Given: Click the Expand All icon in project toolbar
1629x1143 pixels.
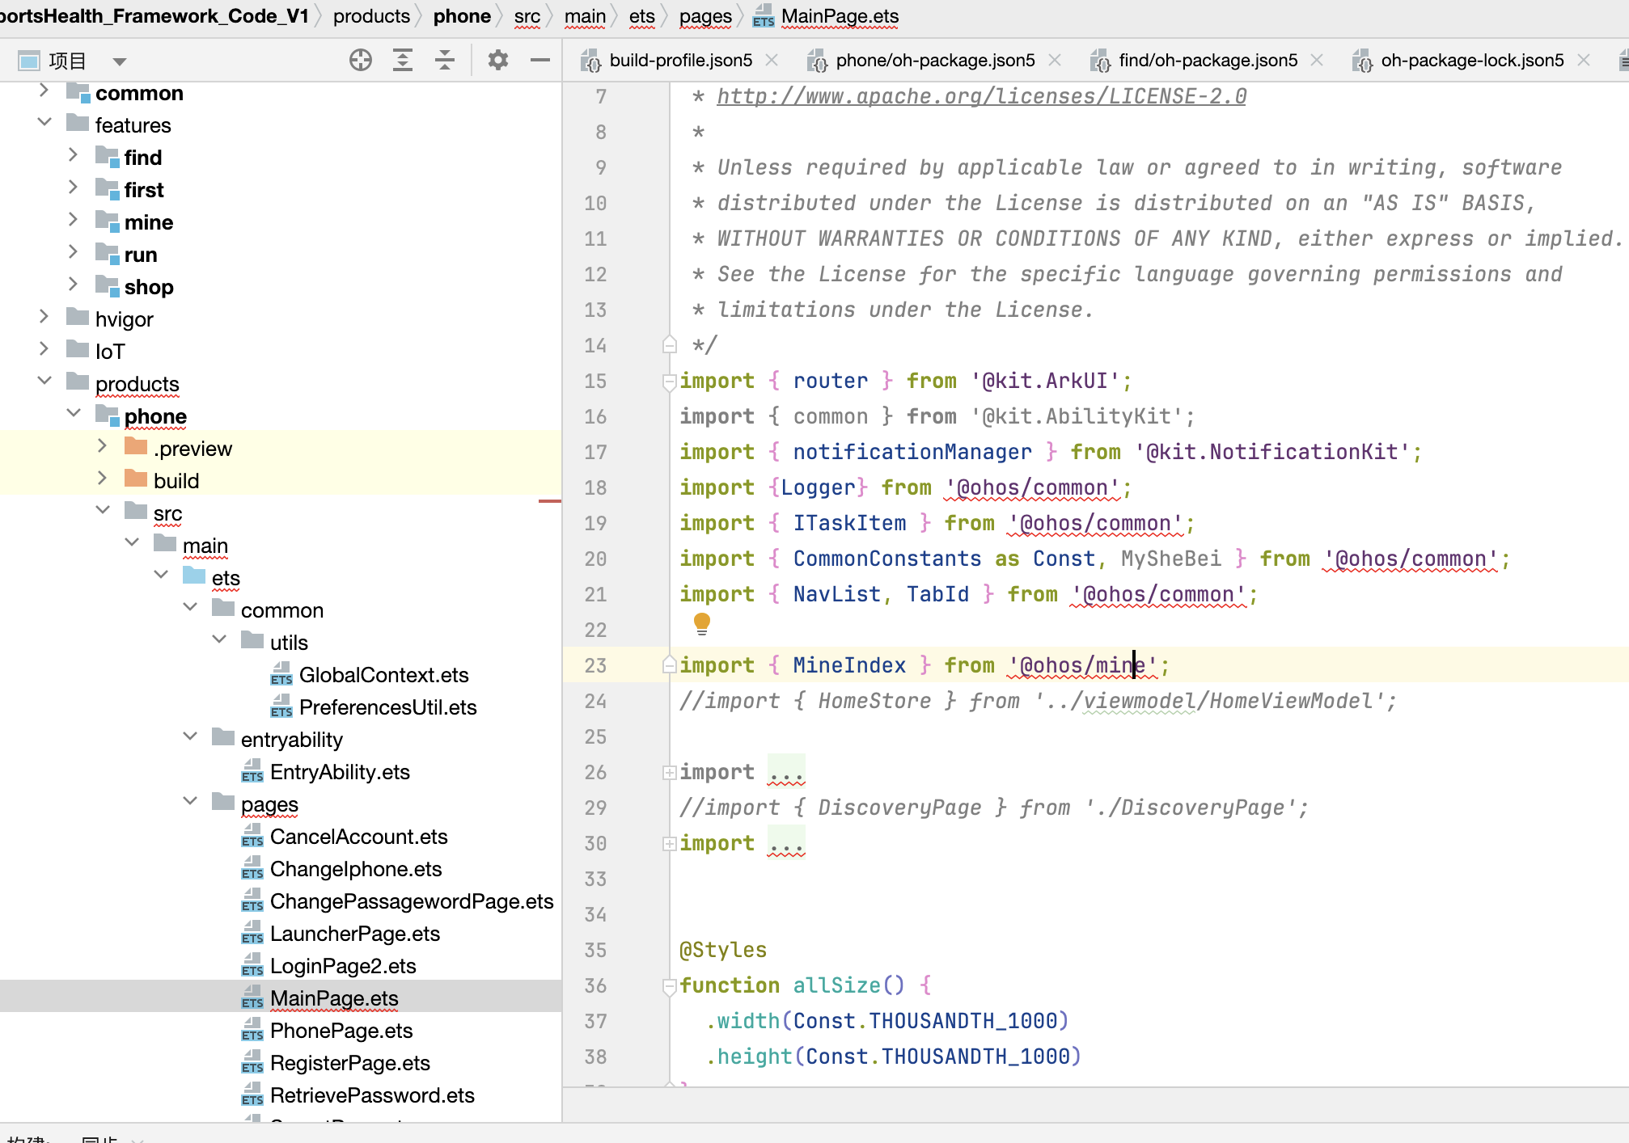Looking at the screenshot, I should click(403, 60).
